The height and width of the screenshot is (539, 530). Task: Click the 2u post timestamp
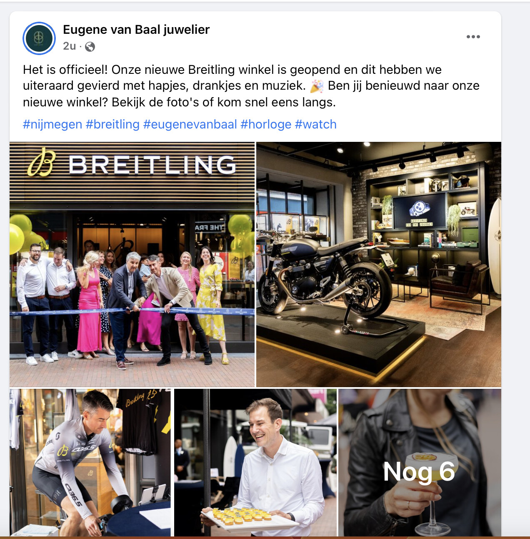pos(70,46)
